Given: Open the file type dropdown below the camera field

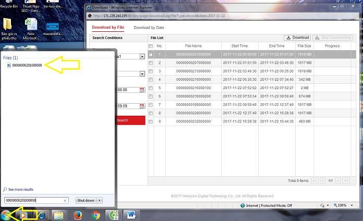Looking at the screenshot, I should coord(142,73).
